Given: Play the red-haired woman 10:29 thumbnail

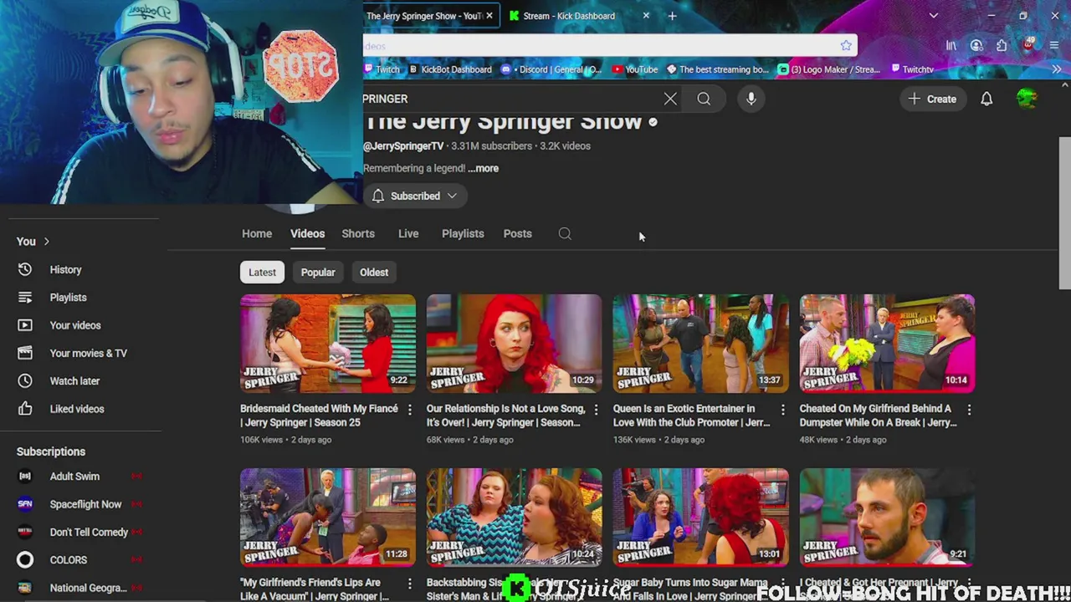Looking at the screenshot, I should click(x=514, y=344).
